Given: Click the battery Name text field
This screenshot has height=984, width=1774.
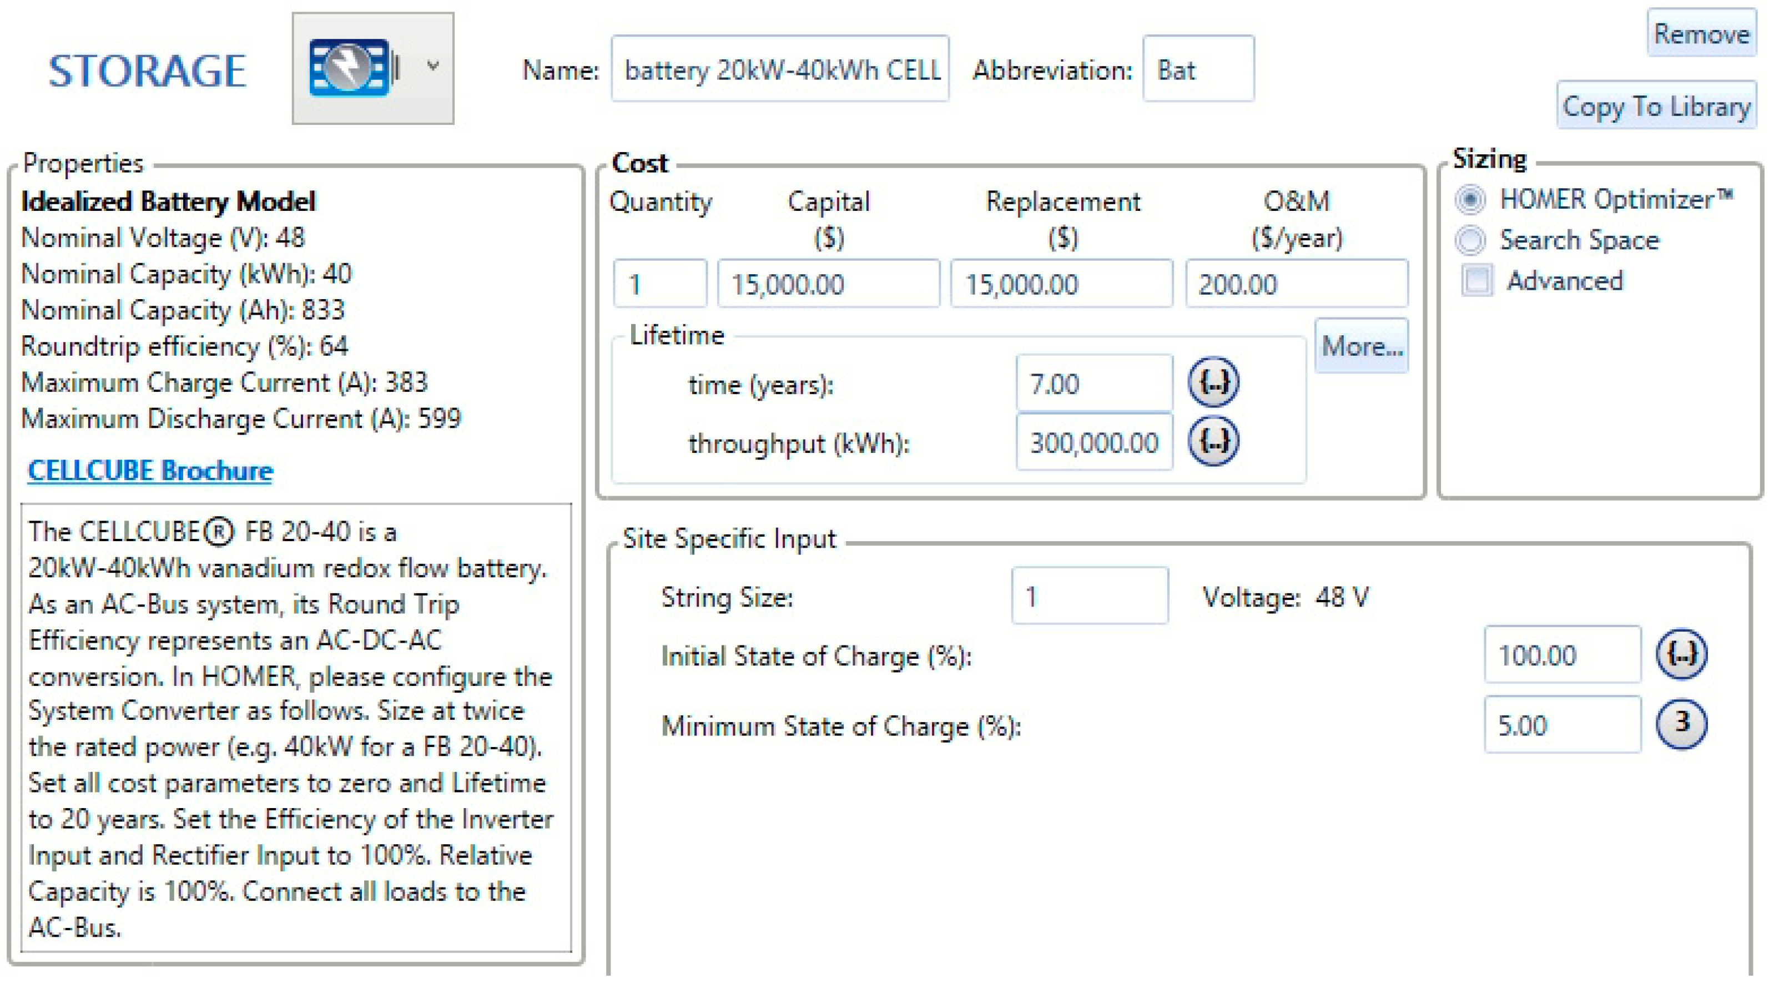Looking at the screenshot, I should [779, 69].
